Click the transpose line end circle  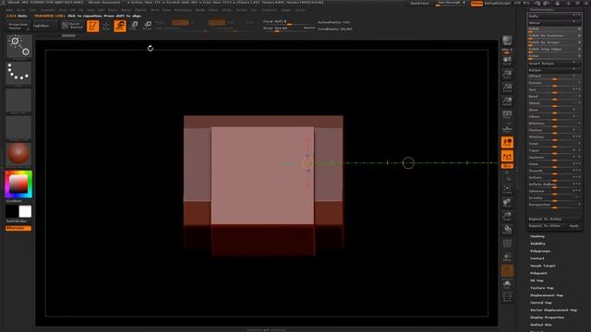tap(408, 163)
